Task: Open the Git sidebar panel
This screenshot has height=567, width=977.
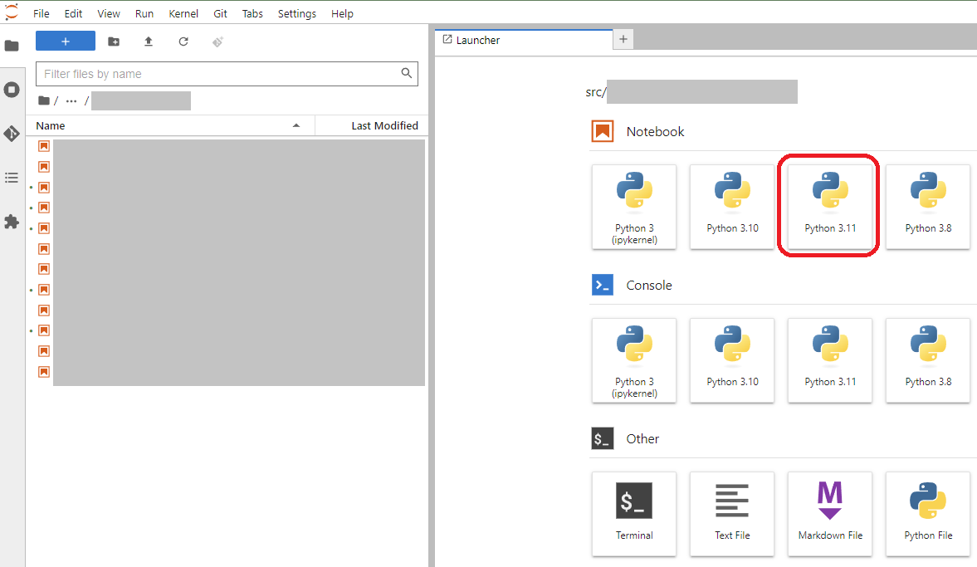Action: click(x=12, y=134)
